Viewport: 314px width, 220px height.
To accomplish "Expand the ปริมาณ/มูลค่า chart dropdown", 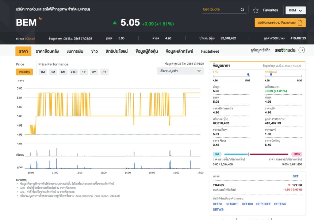I will [180, 71].
